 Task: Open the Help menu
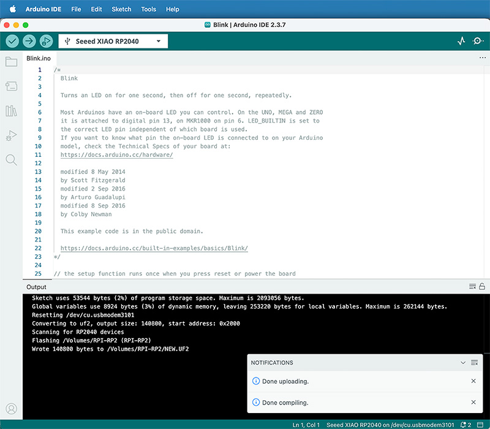click(x=173, y=9)
